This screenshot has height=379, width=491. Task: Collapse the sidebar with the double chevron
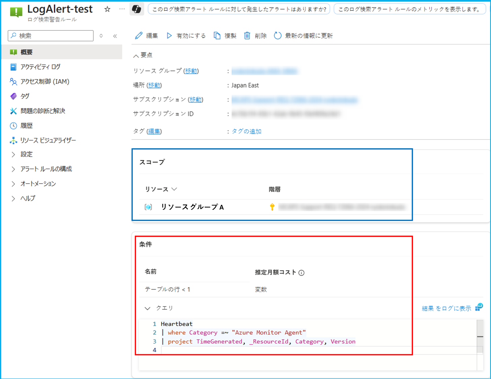115,36
